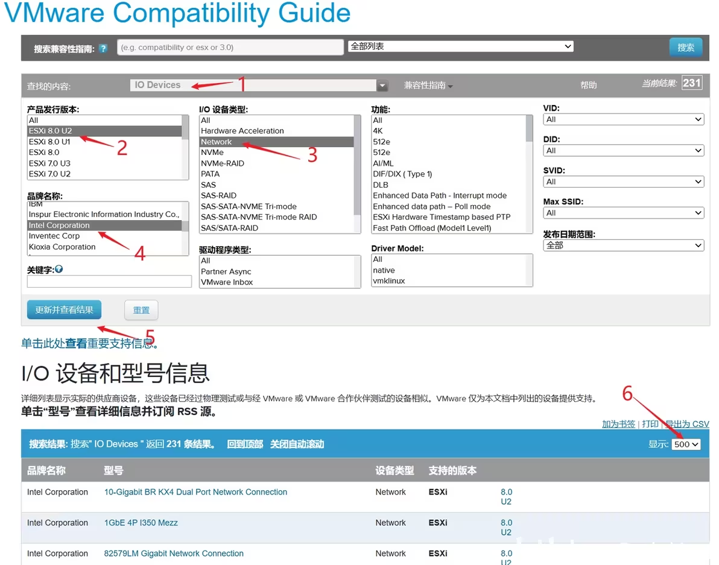Select native driver model option
The height and width of the screenshot is (565, 719).
click(x=384, y=270)
